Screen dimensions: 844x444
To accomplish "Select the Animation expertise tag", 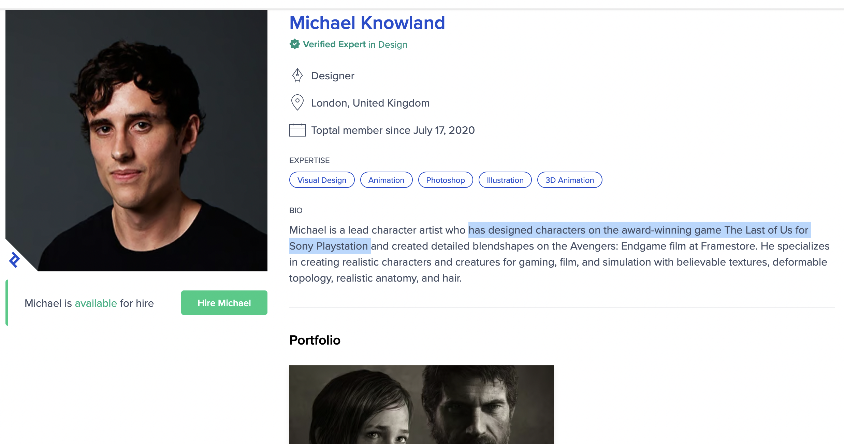I will (386, 180).
